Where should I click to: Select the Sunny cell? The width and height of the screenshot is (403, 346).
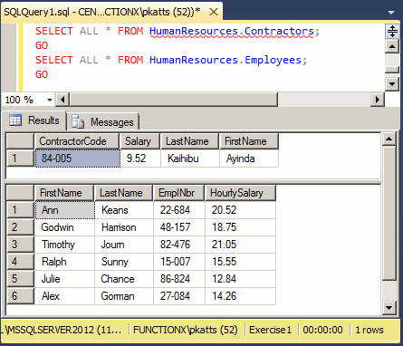(x=124, y=262)
